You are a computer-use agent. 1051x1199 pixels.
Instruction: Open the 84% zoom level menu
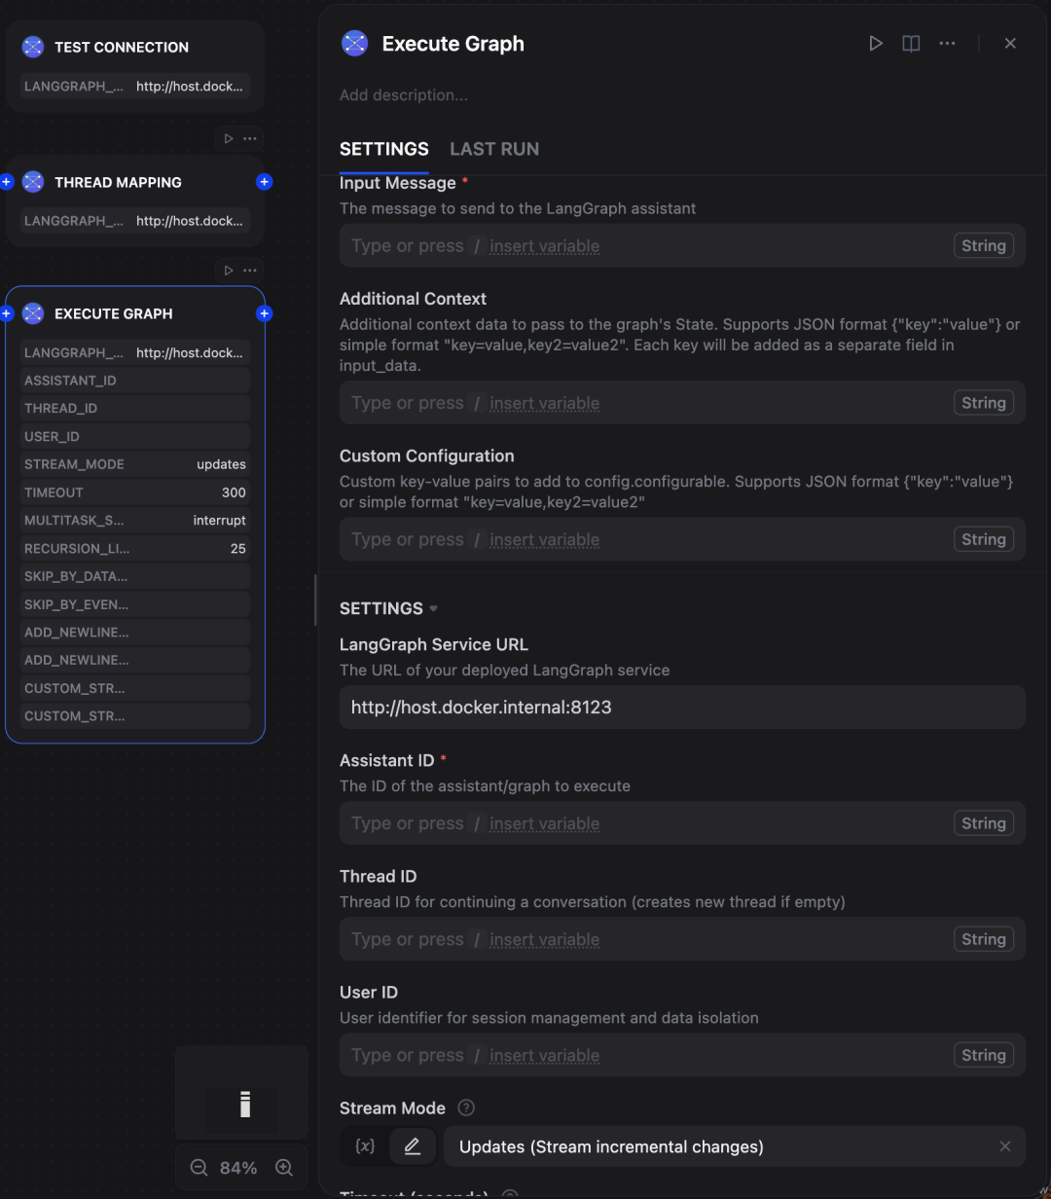tap(238, 1168)
